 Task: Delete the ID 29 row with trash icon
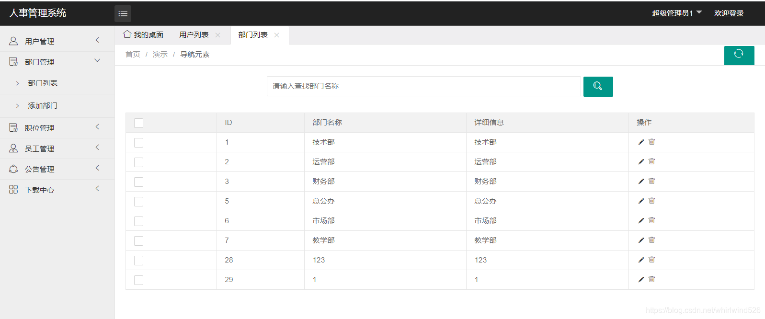651,279
